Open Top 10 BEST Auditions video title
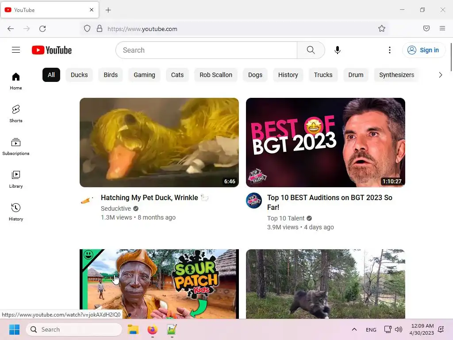 click(330, 202)
